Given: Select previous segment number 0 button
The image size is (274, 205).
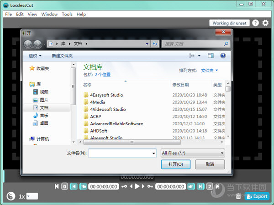Looking at the screenshot, I should pyautogui.click(x=64, y=186).
